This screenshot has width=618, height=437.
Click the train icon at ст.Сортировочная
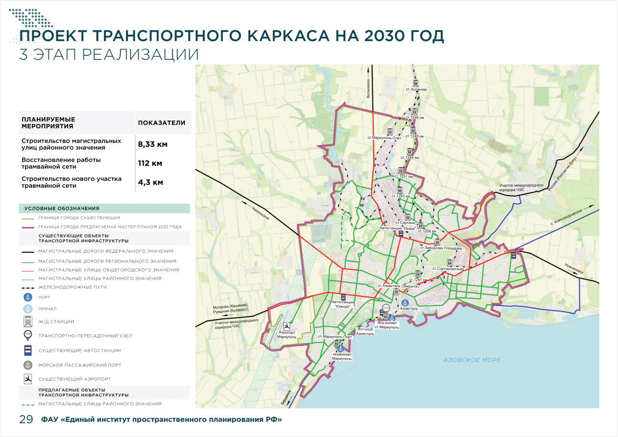pos(449,263)
